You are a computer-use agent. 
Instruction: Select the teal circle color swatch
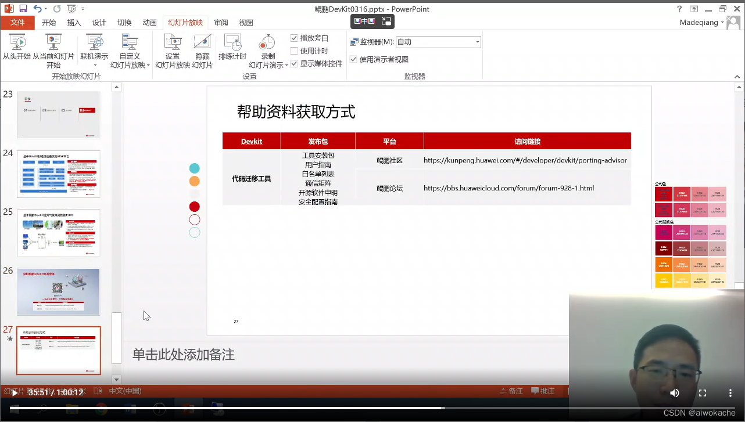pos(195,168)
